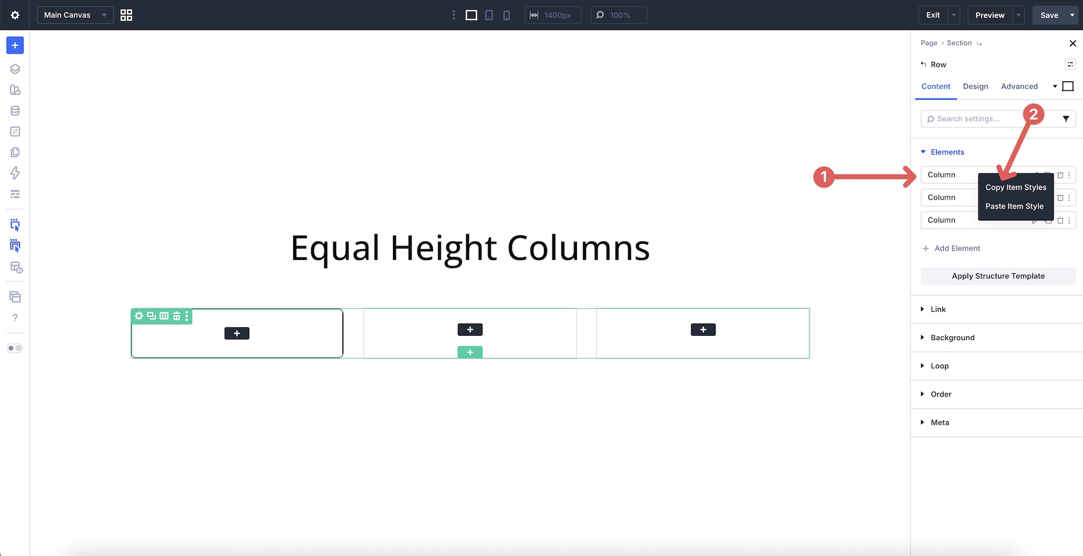The width and height of the screenshot is (1083, 556).
Task: Switch to the Design tab
Action: click(x=975, y=87)
